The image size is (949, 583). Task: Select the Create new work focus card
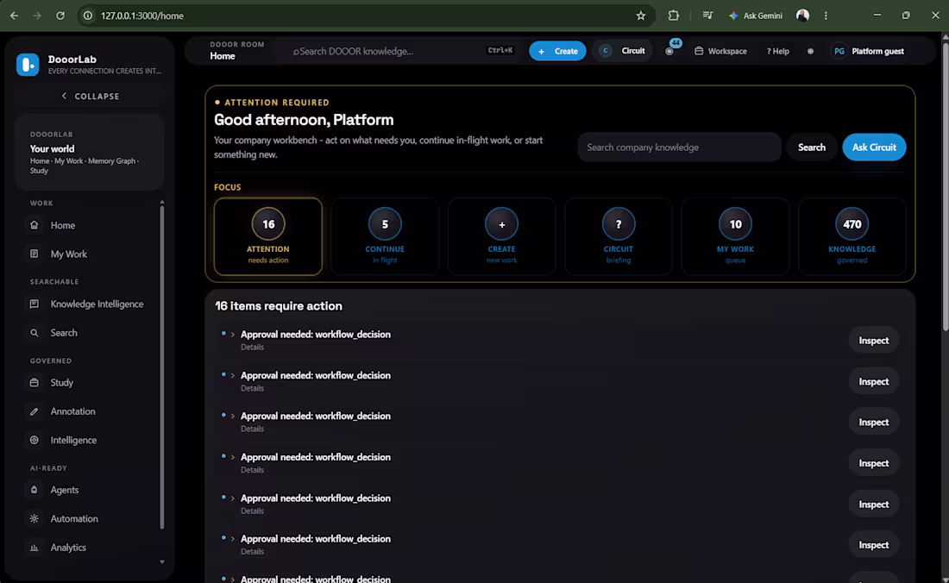tap(502, 236)
